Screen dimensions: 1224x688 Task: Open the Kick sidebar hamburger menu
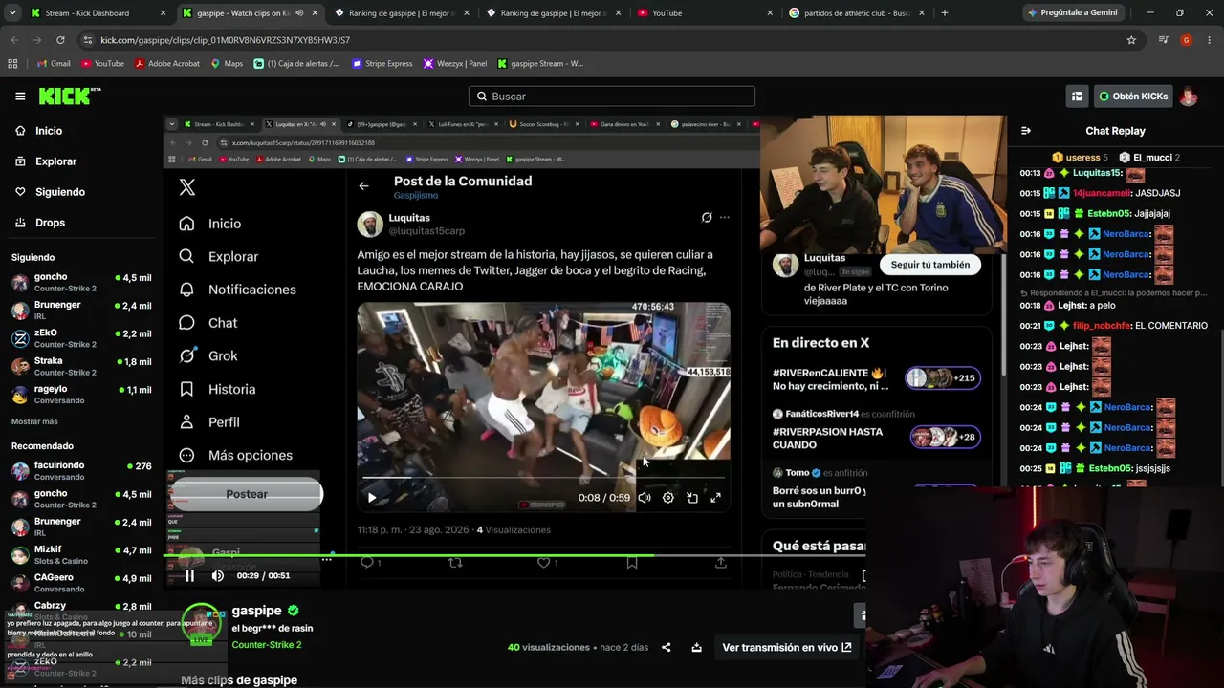[x=20, y=97]
